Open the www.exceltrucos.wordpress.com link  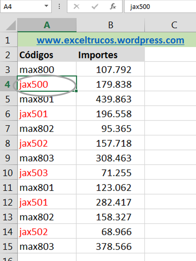click(110, 40)
